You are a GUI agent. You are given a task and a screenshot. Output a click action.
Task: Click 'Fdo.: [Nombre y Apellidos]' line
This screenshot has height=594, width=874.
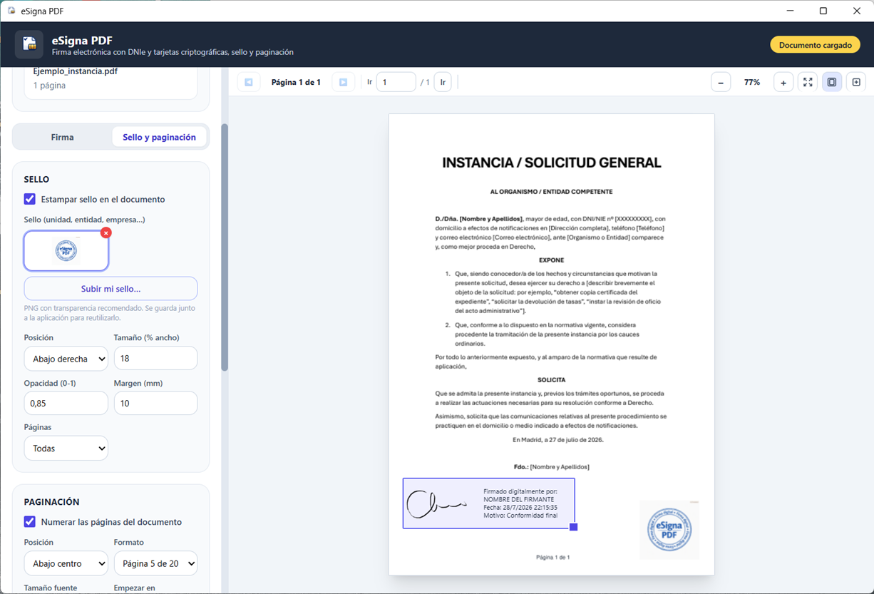coord(552,466)
